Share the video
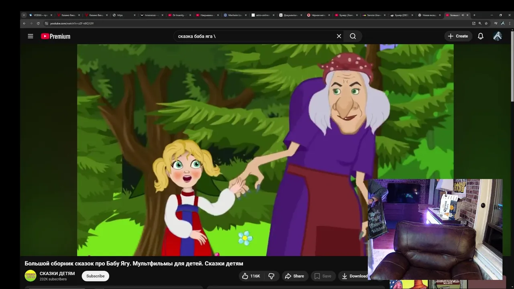Image resolution: width=514 pixels, height=289 pixels. click(x=294, y=276)
